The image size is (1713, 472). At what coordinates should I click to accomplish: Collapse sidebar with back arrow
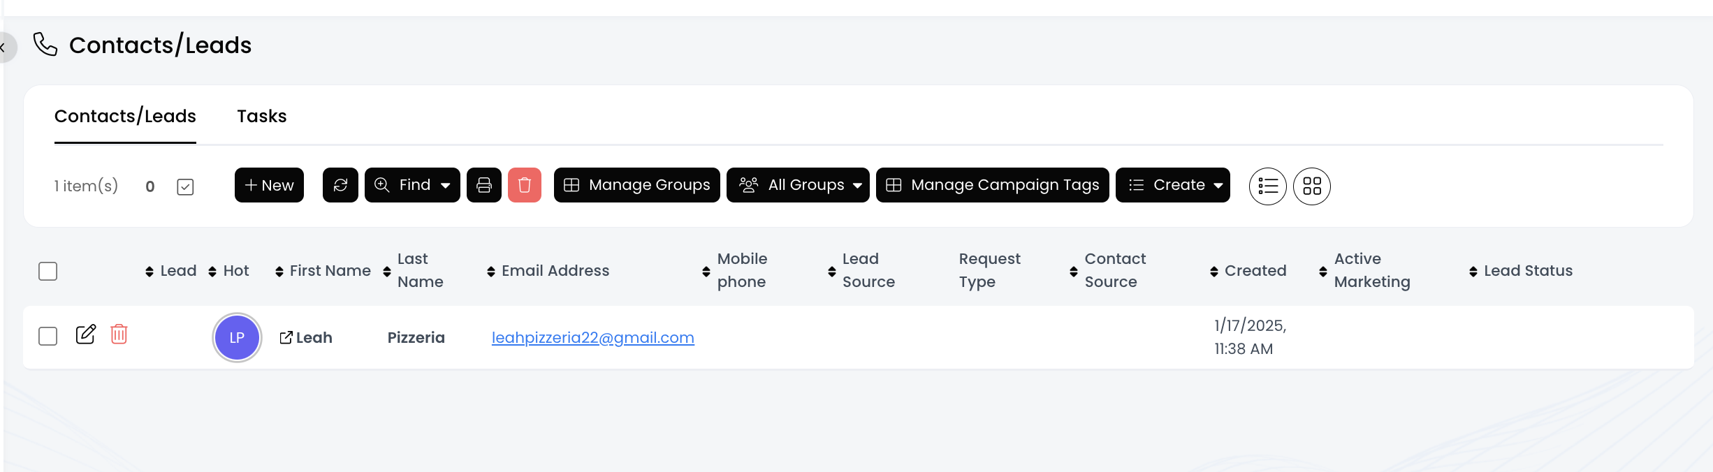(x=4, y=47)
